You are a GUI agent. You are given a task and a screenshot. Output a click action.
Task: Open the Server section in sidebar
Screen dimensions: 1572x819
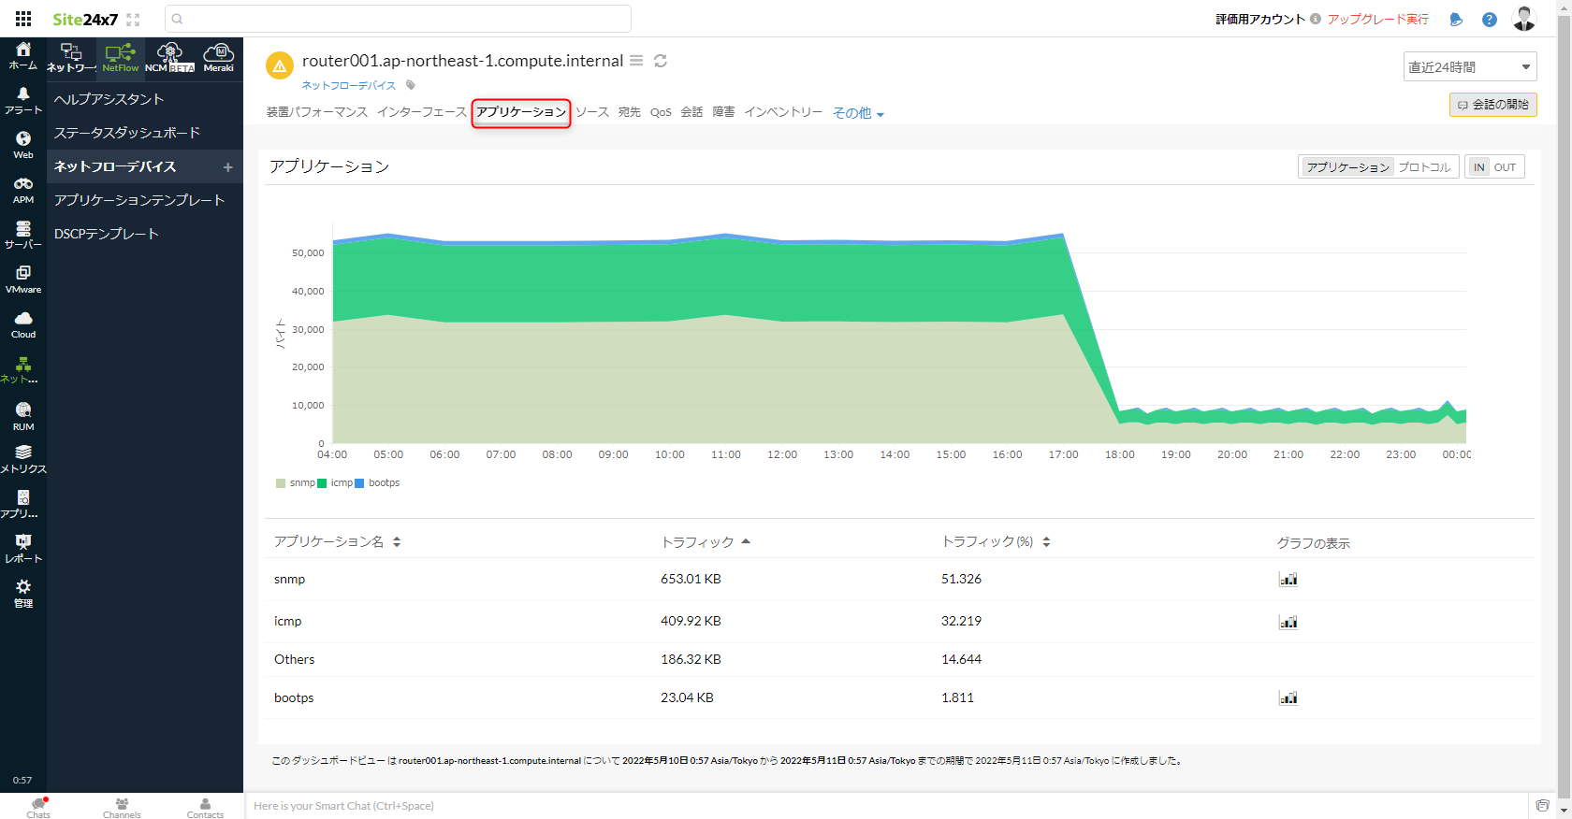pyautogui.click(x=23, y=236)
